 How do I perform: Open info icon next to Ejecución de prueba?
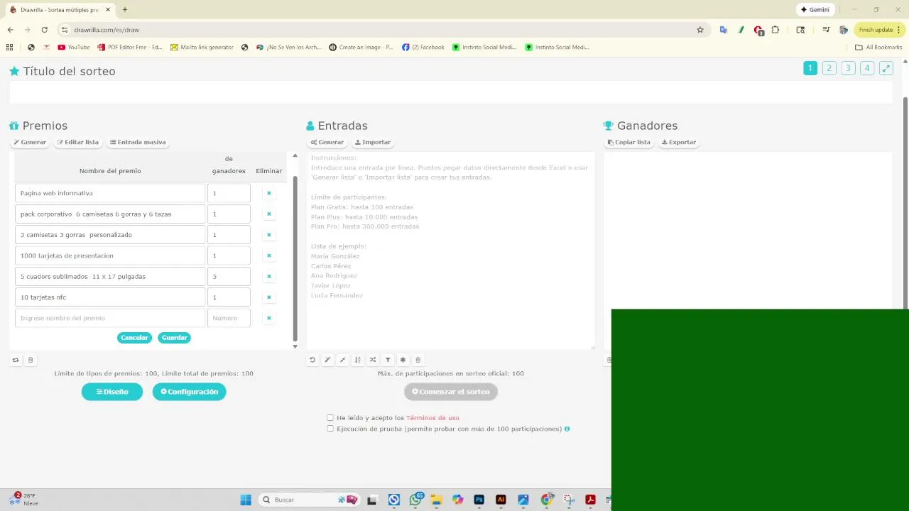pyautogui.click(x=567, y=429)
